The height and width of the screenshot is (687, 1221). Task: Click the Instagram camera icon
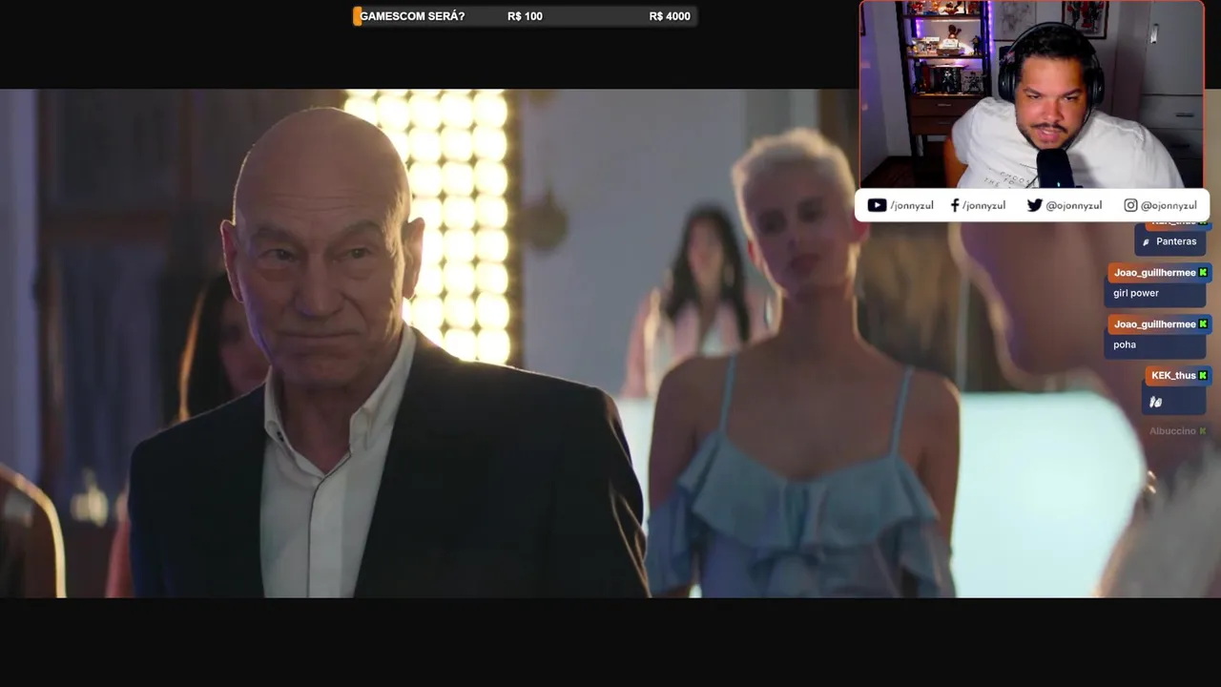click(x=1130, y=205)
